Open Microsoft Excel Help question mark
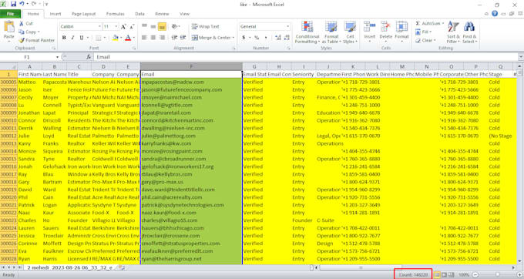 point(495,14)
